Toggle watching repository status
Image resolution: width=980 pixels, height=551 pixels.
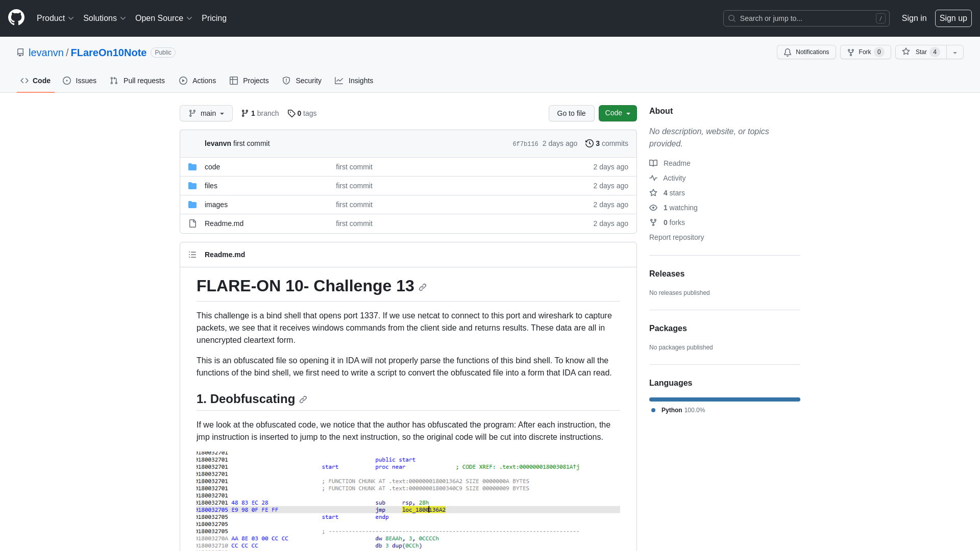pos(806,52)
